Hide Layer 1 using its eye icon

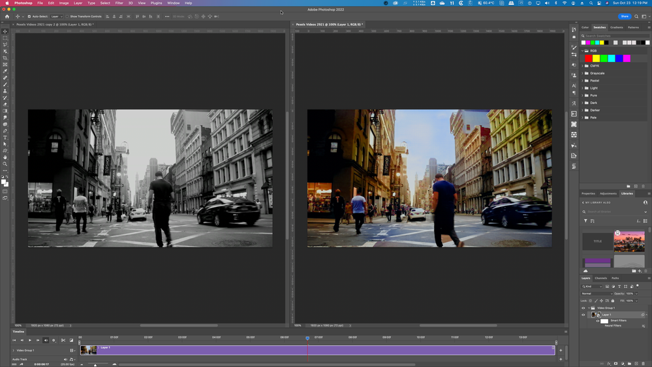coord(583,315)
